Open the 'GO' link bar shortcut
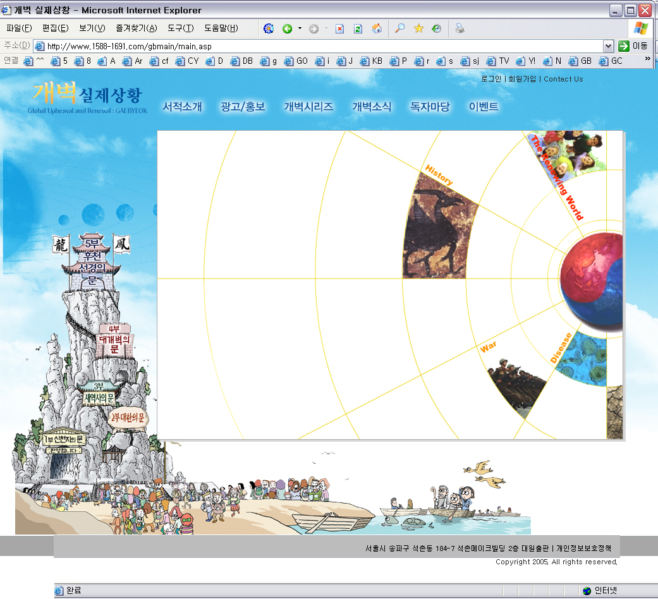Viewport: 658px width, 599px height. coord(296,61)
